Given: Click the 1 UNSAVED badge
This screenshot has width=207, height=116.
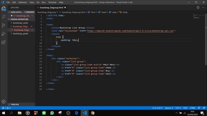Looking at the screenshot, I should 29,12.
